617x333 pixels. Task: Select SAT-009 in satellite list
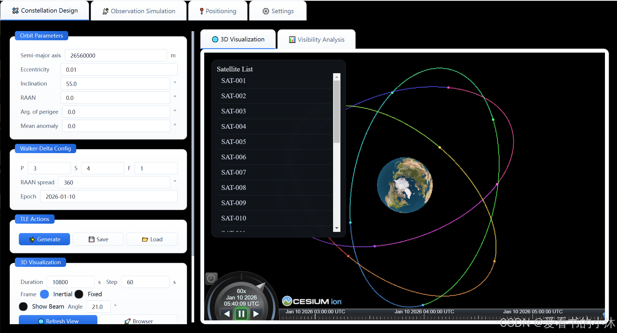pos(275,203)
